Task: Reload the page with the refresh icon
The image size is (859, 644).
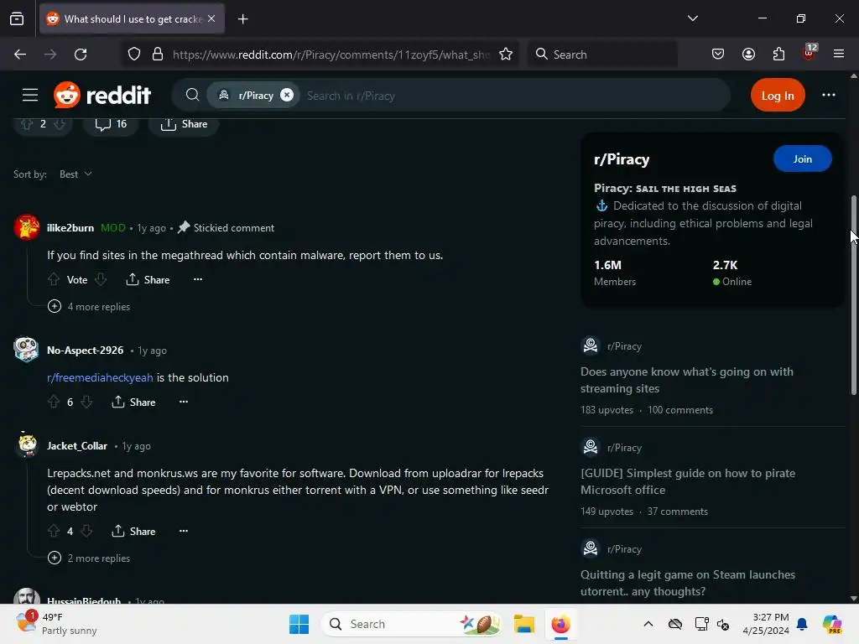Action: point(81,55)
